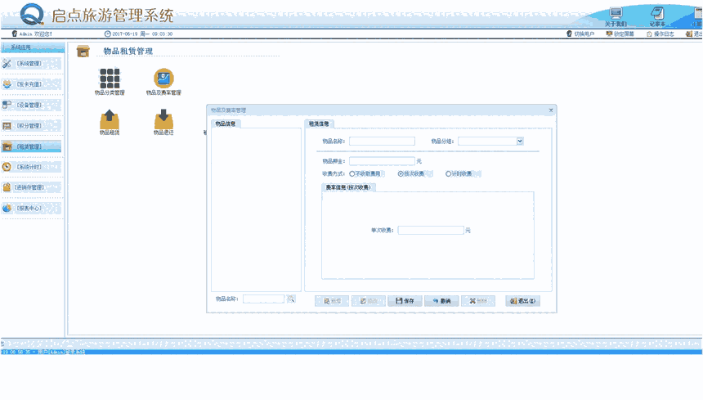
Task: Open 关于我们 monitor icon
Action: 616,14
